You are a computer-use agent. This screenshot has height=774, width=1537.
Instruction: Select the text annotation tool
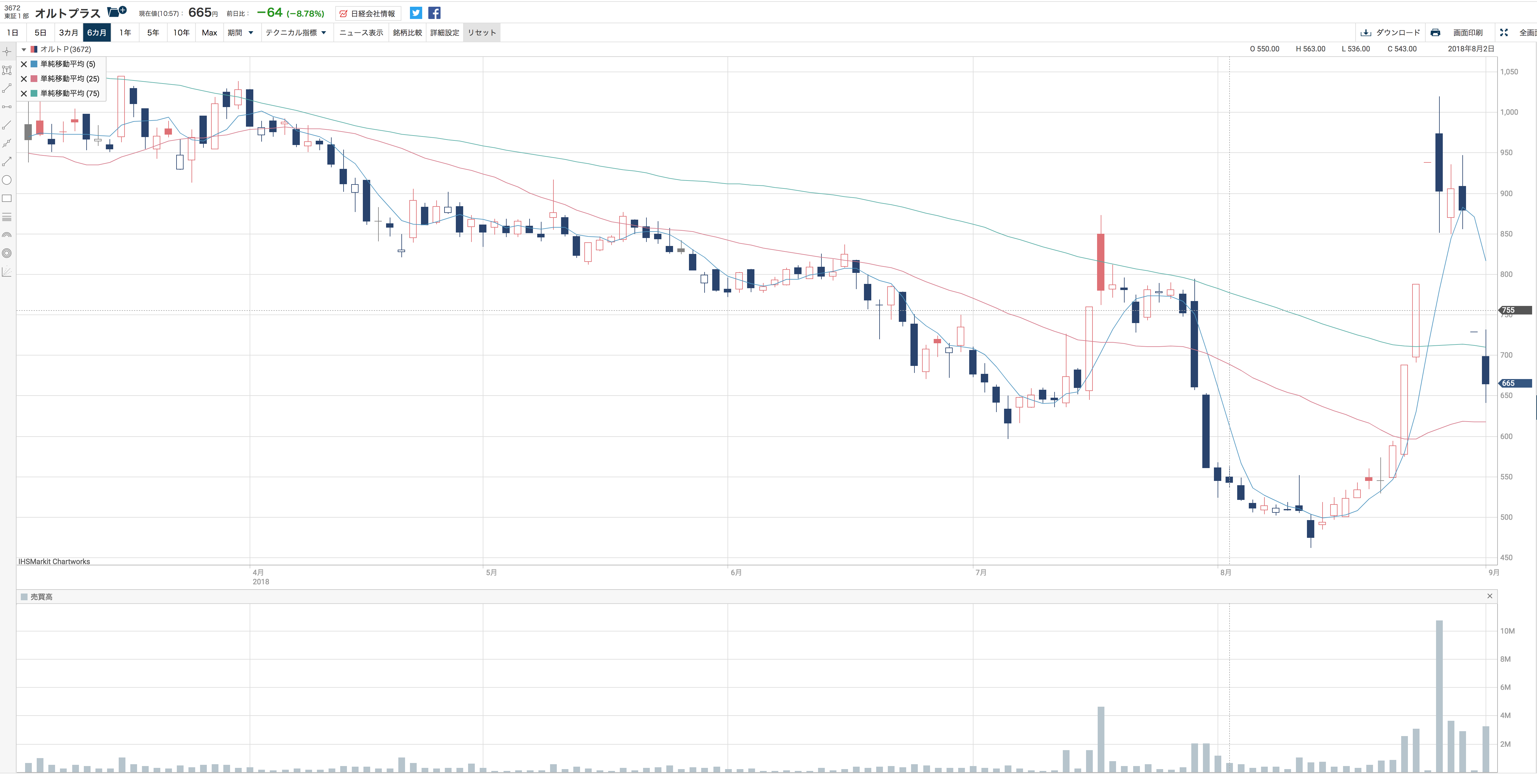coord(7,70)
